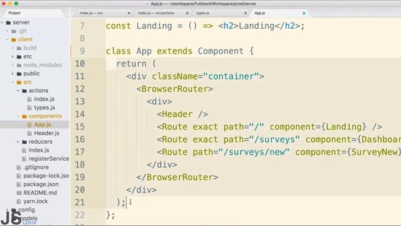The image size is (401, 226).
Task: Click the components folder icon
Action: click(24, 116)
